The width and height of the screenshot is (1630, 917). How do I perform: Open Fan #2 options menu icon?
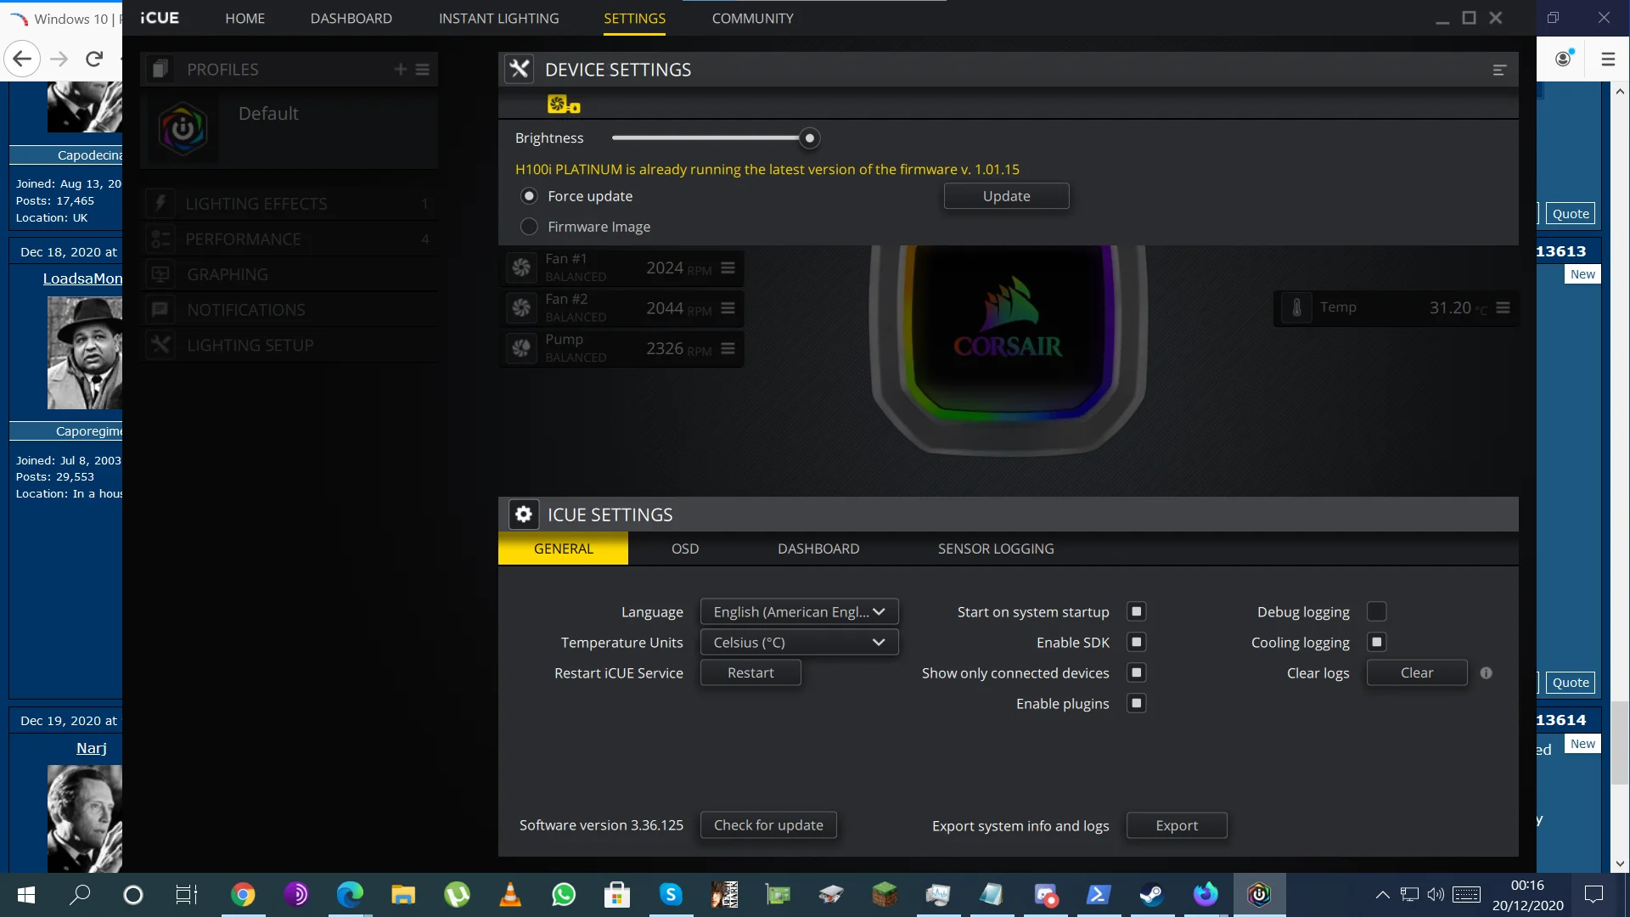[x=728, y=308]
